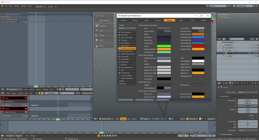The image size is (259, 140).
Task: Open the Keying popover
Action: [19, 136]
